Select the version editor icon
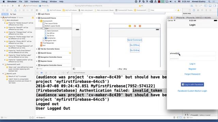 [x=201, y=6]
